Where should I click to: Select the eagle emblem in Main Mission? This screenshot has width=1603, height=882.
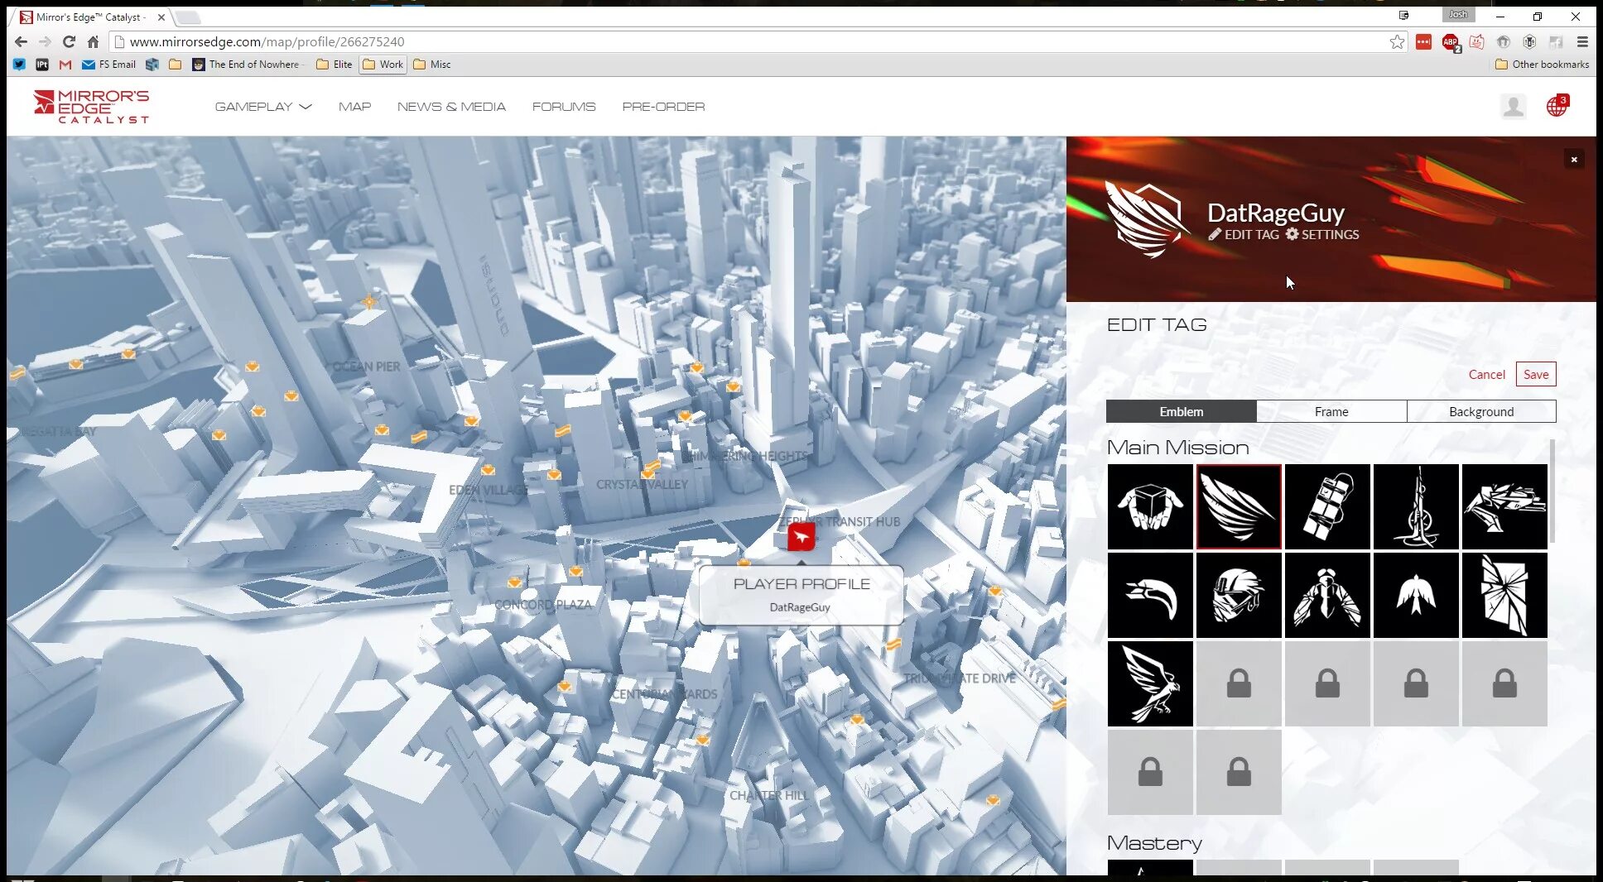coord(1150,683)
